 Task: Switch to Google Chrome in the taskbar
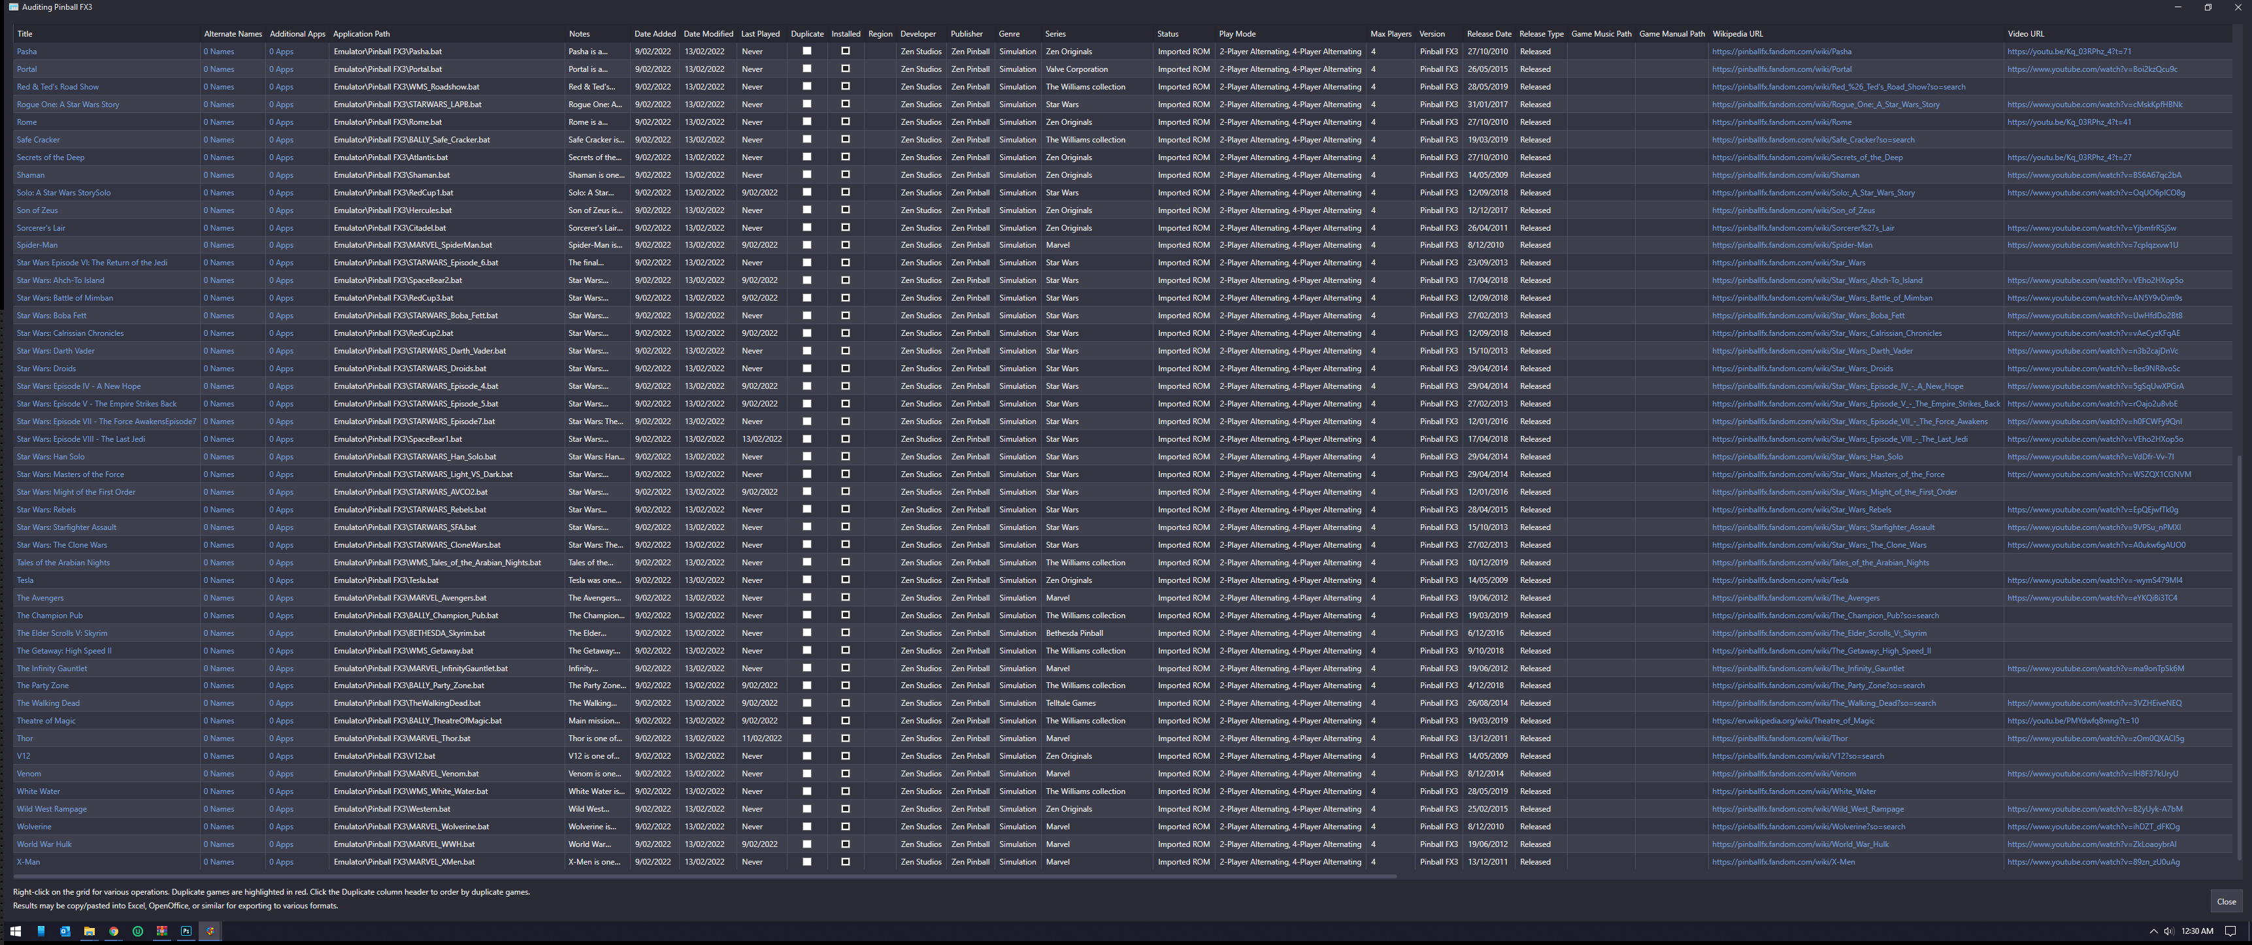click(x=114, y=931)
